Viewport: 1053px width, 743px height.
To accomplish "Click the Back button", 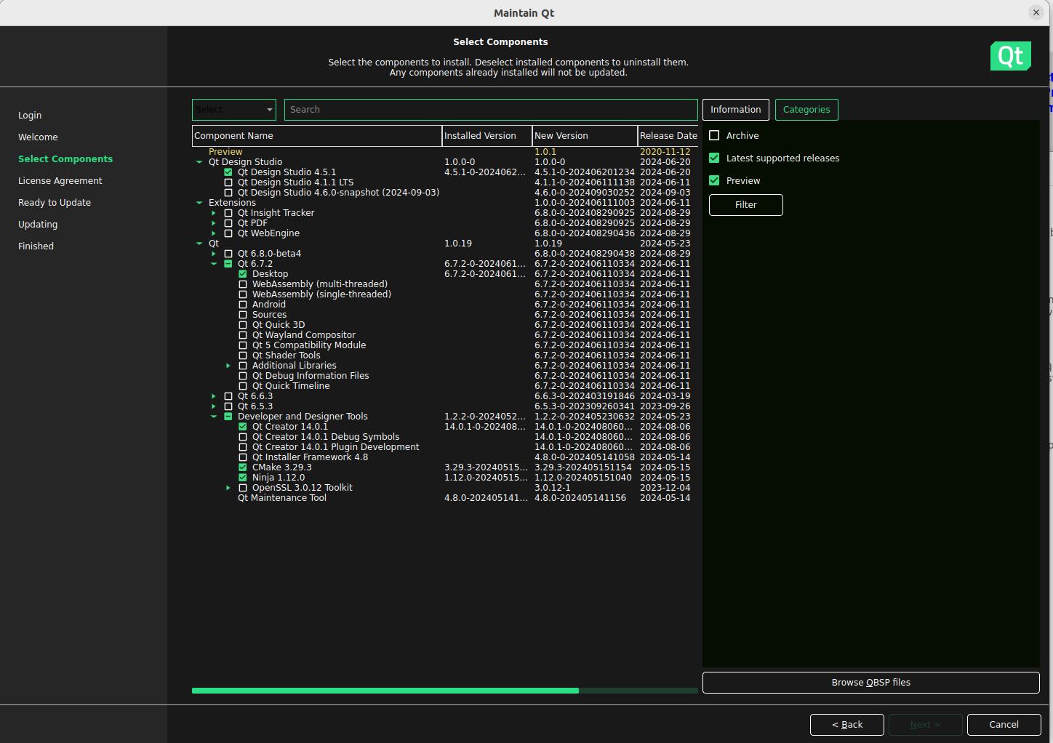I will coord(847,725).
